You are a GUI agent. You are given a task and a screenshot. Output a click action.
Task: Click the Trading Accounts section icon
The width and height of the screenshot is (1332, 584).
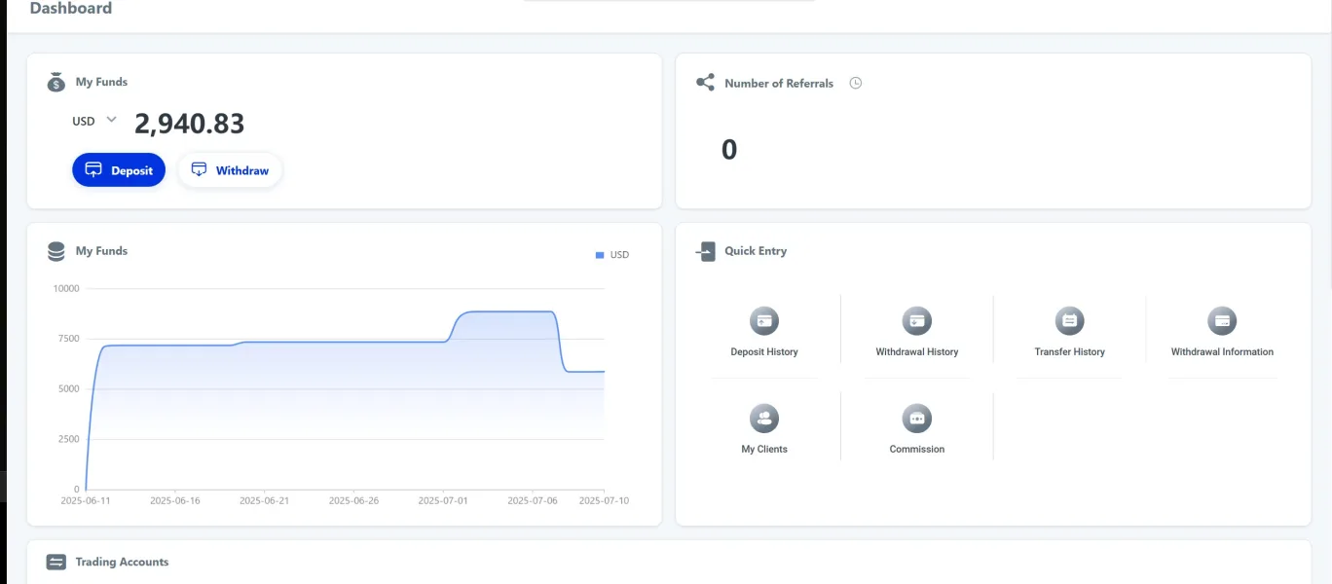point(56,563)
